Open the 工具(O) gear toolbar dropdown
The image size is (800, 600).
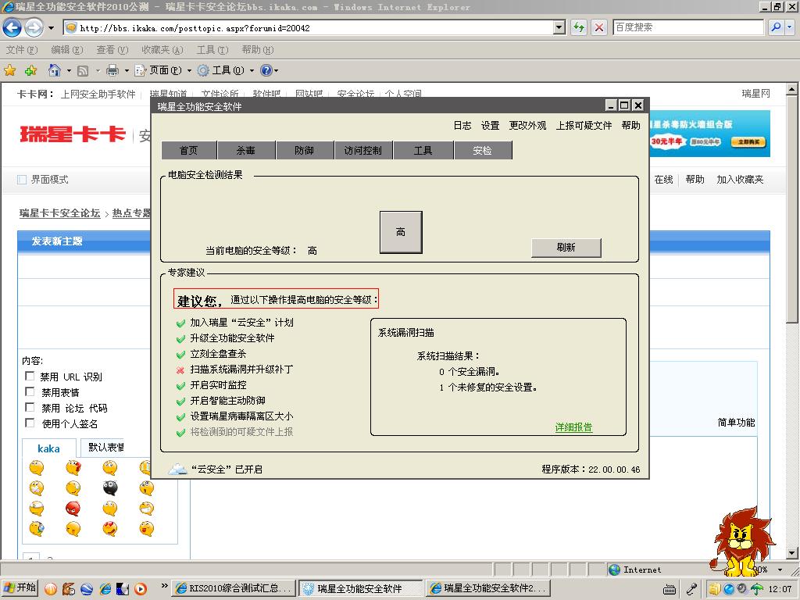click(226, 70)
